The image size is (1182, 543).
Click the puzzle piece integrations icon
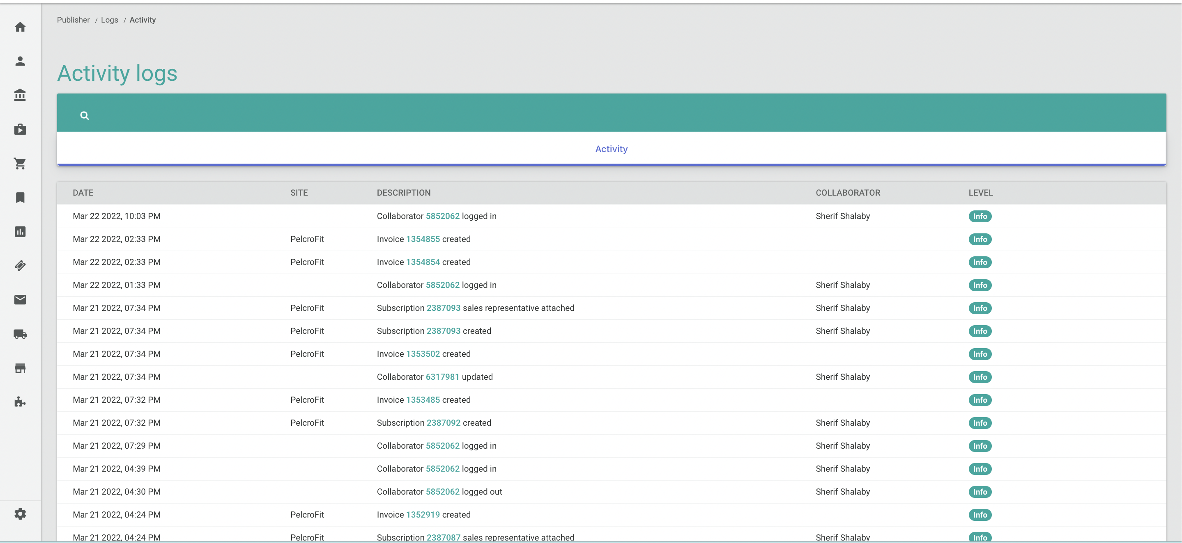[20, 402]
